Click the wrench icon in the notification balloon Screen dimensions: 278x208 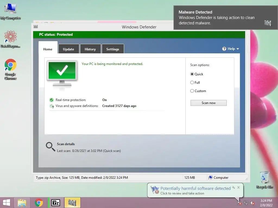point(233,187)
